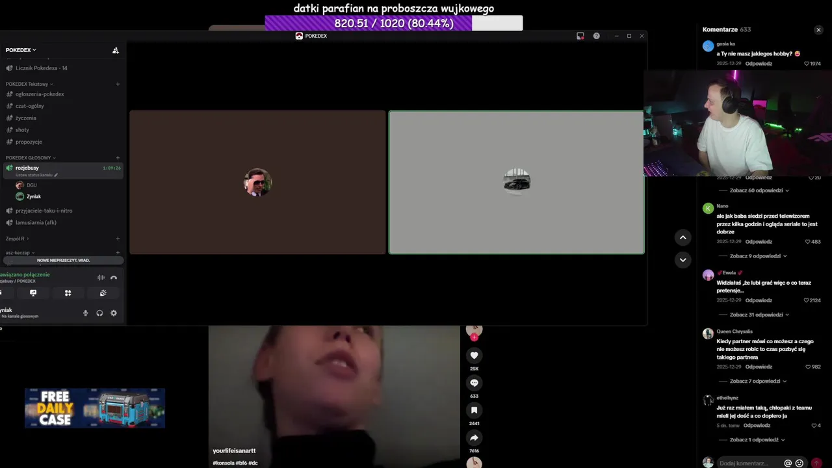Reply to gosia ka's comment

(x=759, y=64)
